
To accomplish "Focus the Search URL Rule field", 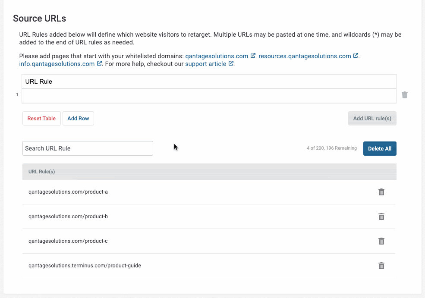I will (x=88, y=148).
